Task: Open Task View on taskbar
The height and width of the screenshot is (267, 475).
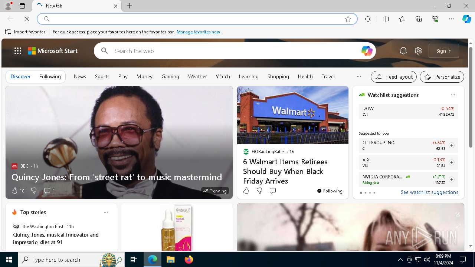Action: coord(134,260)
